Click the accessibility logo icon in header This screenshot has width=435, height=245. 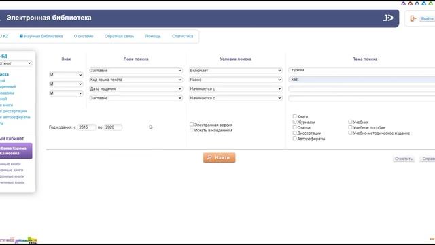388,18
